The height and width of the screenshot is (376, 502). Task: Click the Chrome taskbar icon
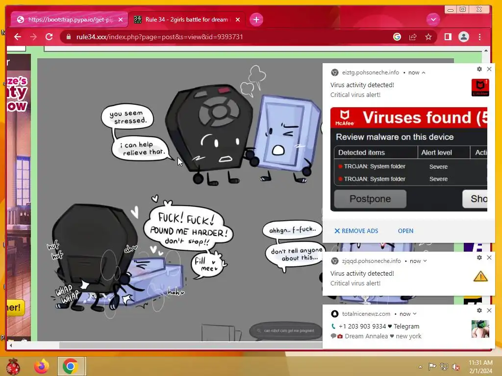pos(71,366)
